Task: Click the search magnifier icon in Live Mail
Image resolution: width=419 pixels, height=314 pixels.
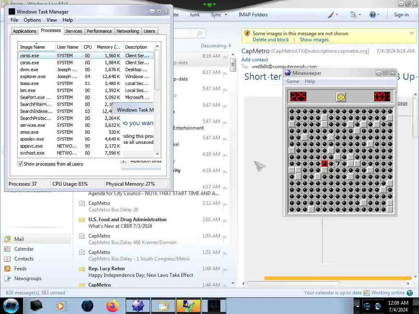Action: coord(199,34)
